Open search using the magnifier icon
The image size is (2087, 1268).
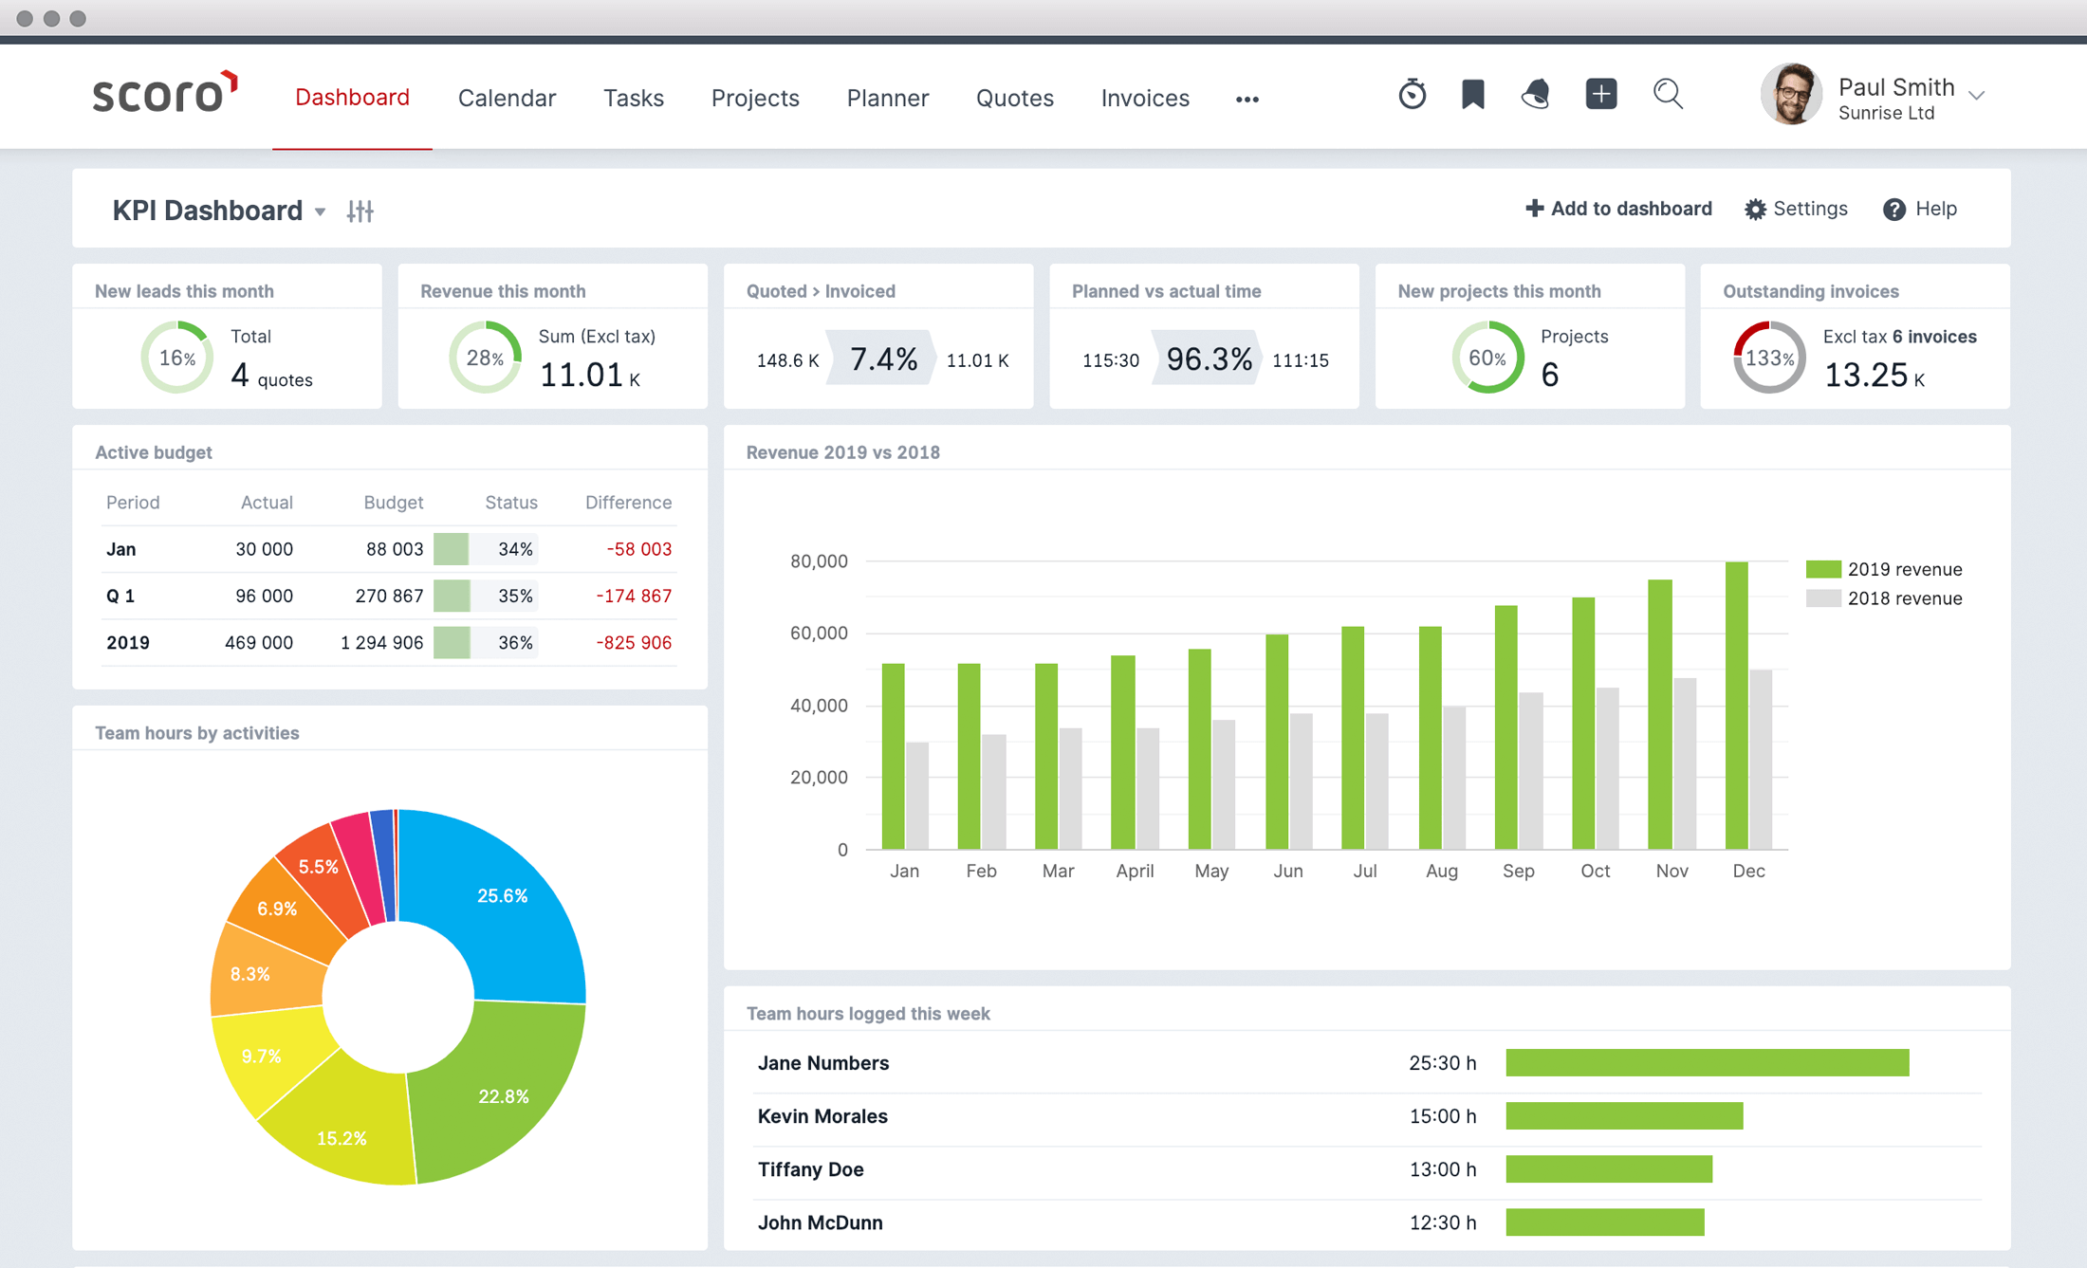click(x=1669, y=95)
